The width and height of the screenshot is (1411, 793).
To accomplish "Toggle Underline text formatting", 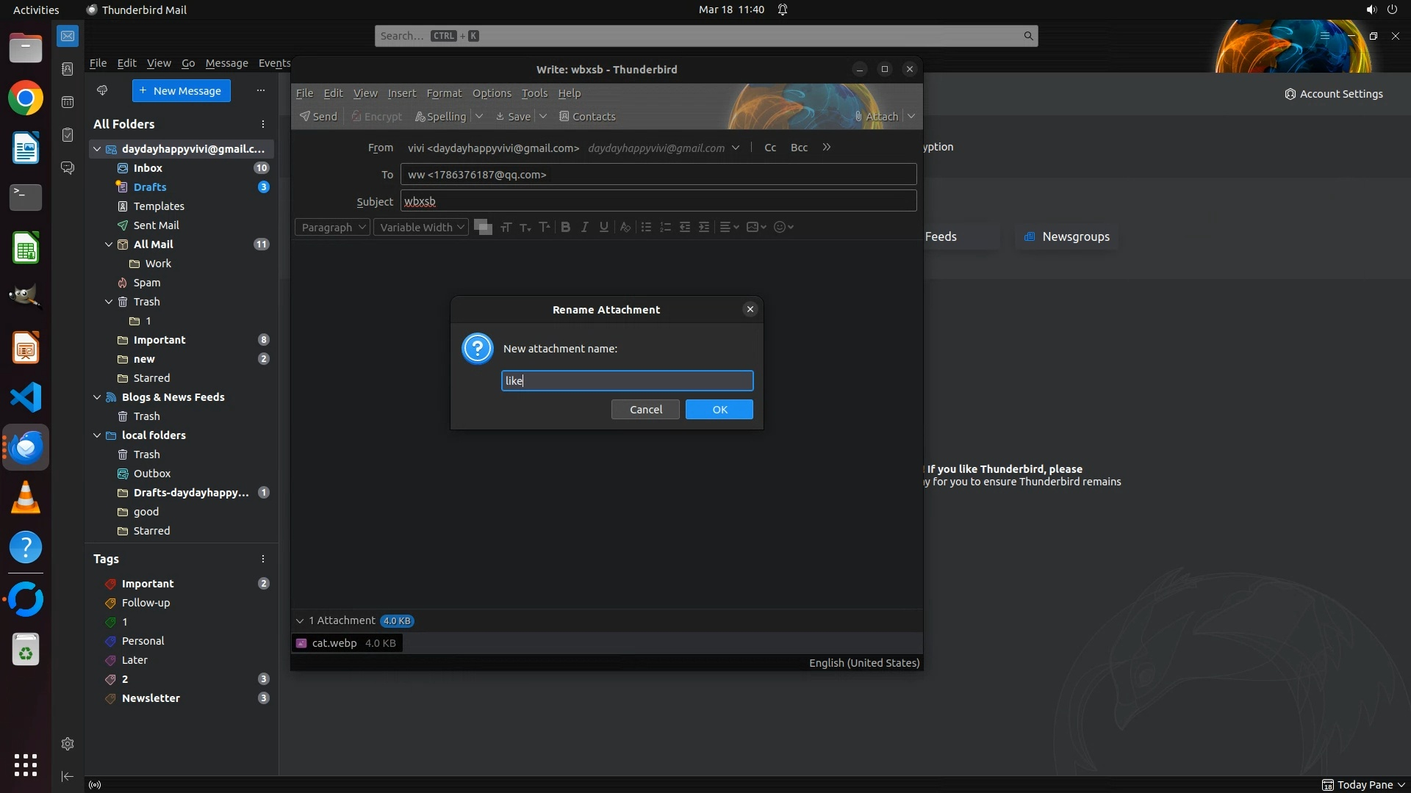I will tap(603, 227).
